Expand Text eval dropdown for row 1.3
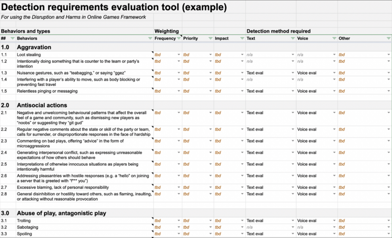 [293, 73]
